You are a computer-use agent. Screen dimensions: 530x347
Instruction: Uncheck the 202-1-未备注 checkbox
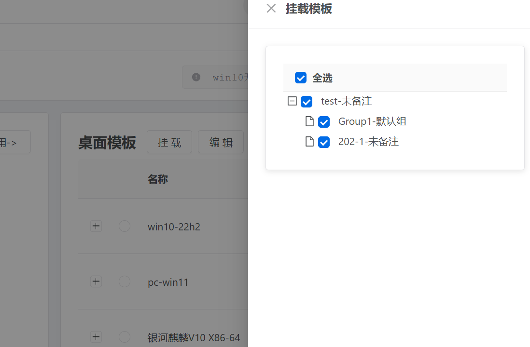click(324, 142)
